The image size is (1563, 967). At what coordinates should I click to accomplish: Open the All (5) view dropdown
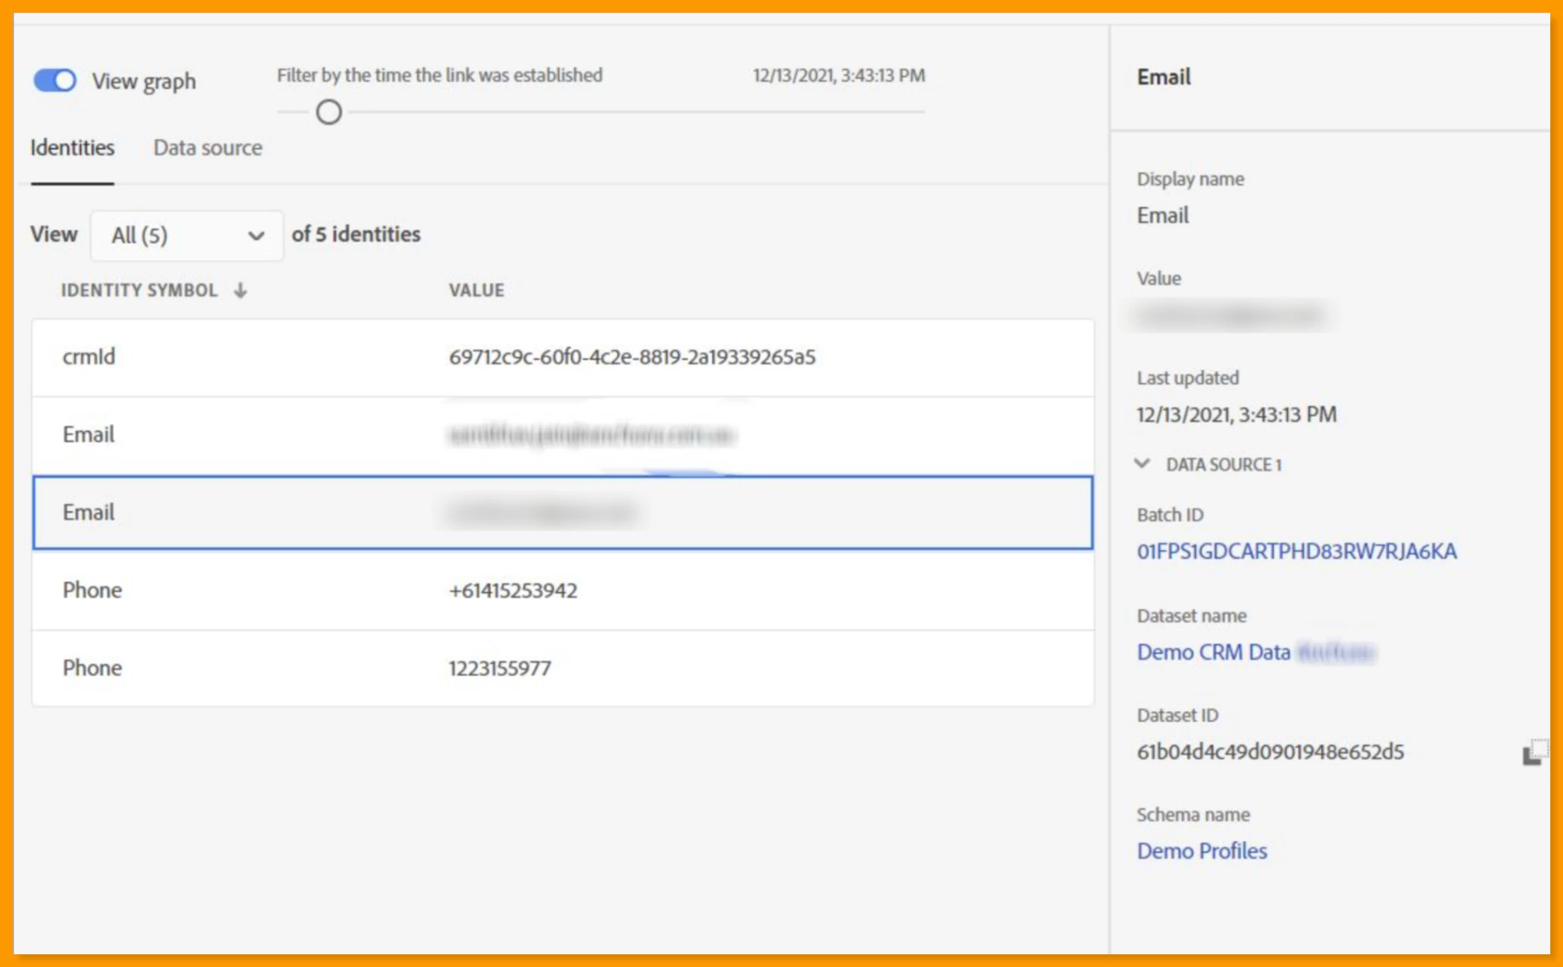pos(187,235)
